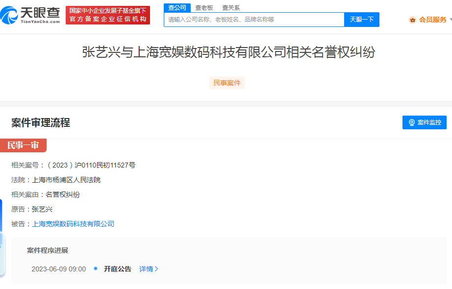Click the 民事案件 orange tag
Viewport: 452px width, 289px height.
coord(227,83)
